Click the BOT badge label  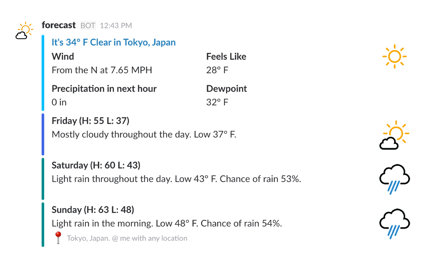click(x=88, y=26)
